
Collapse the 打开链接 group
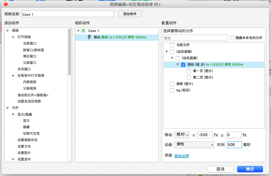click(13, 37)
